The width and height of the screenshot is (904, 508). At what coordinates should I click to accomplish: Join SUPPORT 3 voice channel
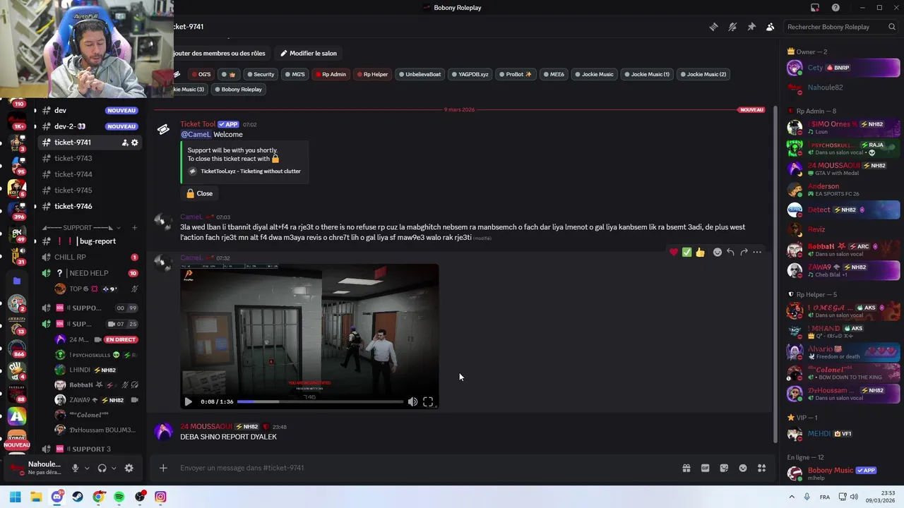(90, 449)
